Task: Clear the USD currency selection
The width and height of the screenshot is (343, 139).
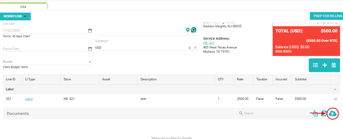Action: pos(190,48)
